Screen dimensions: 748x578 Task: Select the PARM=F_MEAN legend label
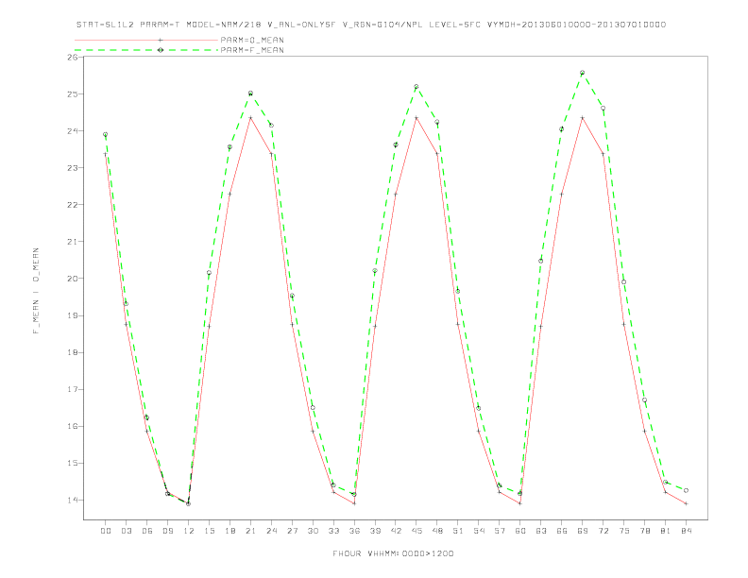[252, 50]
